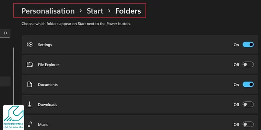
Task: Click the On status text beside Documents
Action: 236,84
